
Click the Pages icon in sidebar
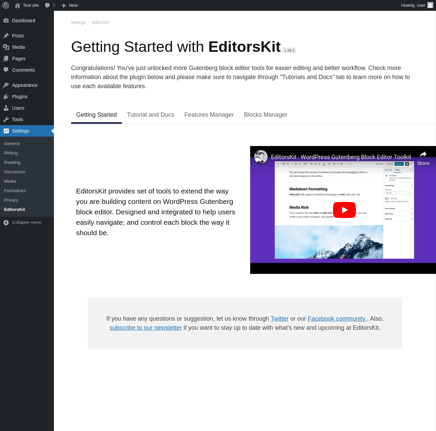(x=6, y=59)
